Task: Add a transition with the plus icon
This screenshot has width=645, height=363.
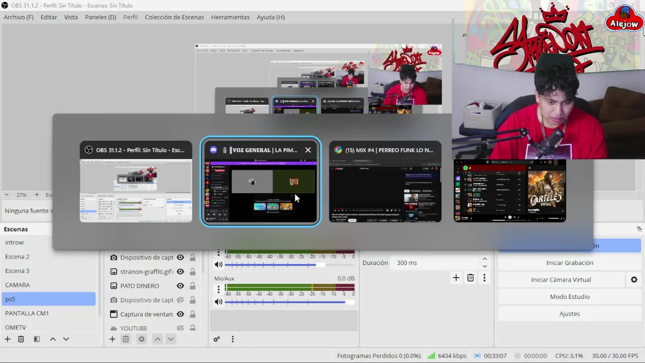Action: pyautogui.click(x=456, y=278)
